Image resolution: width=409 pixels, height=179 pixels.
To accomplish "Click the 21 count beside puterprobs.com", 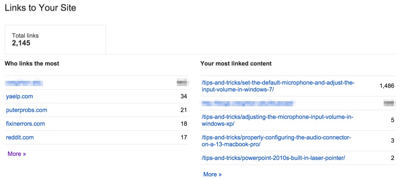I will point(184,110).
